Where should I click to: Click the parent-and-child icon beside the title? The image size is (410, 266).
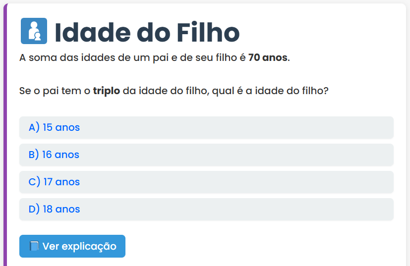coord(34,31)
